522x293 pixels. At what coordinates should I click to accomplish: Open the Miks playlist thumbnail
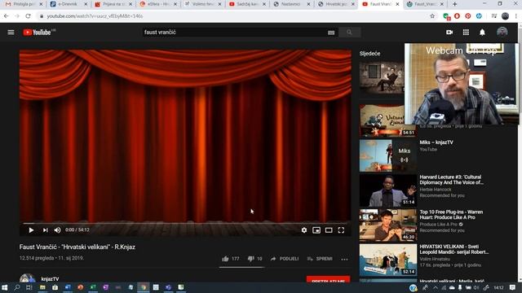click(388, 155)
